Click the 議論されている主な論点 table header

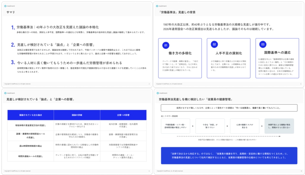tap(31, 115)
